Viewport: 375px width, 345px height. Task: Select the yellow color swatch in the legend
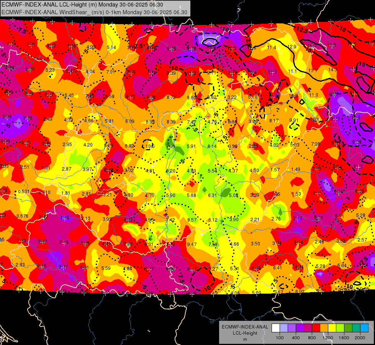(x=332, y=328)
